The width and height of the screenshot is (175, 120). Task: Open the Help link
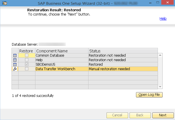(x=163, y=19)
